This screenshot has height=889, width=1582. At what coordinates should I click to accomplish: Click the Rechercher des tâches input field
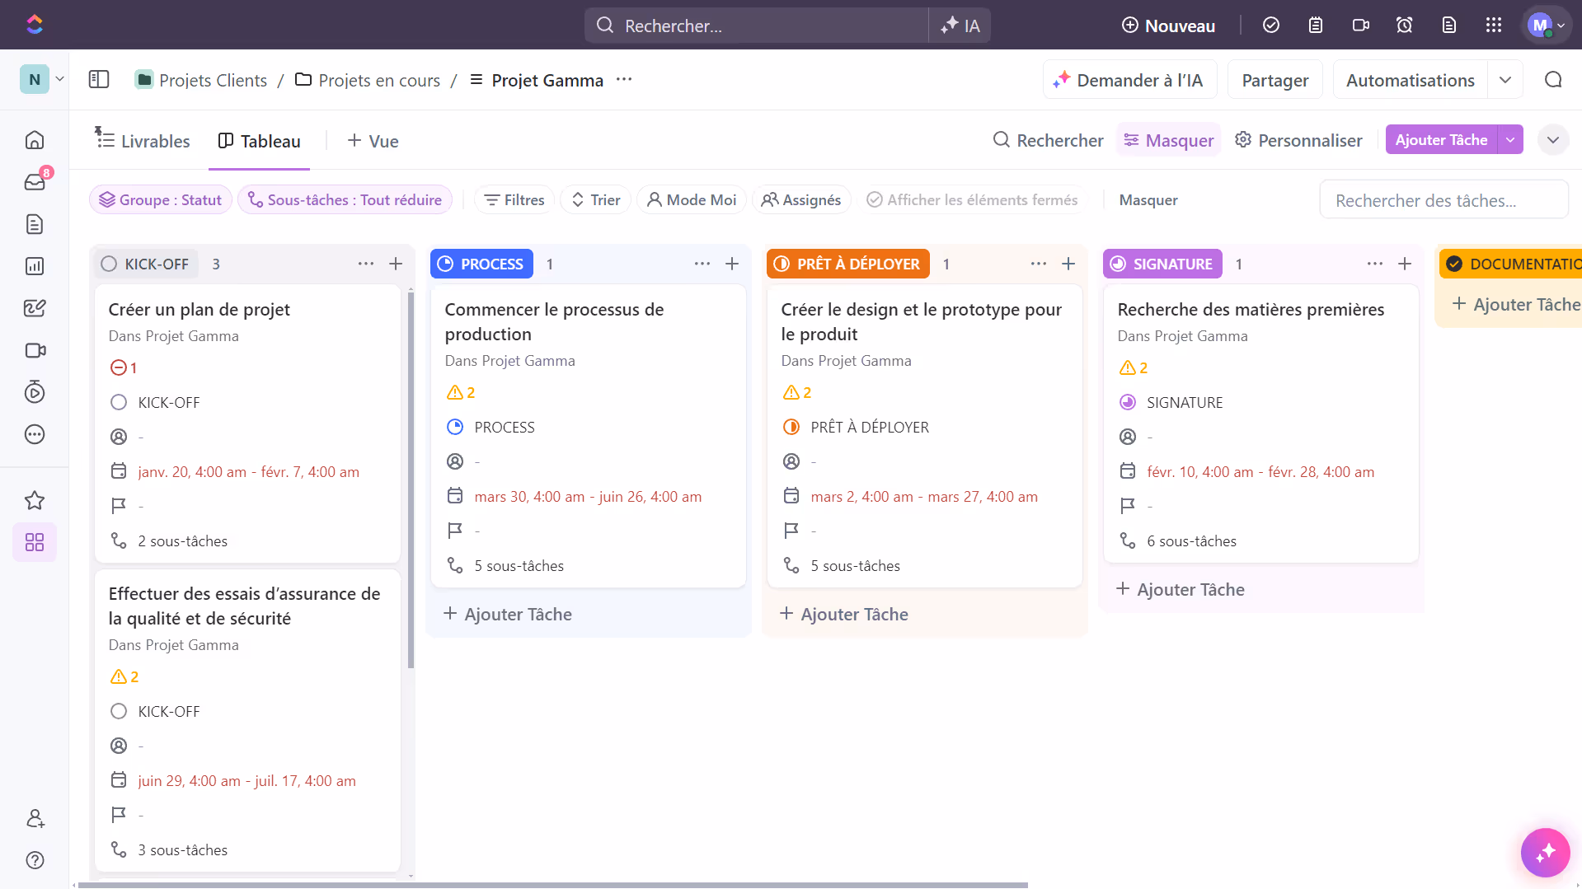tap(1444, 199)
